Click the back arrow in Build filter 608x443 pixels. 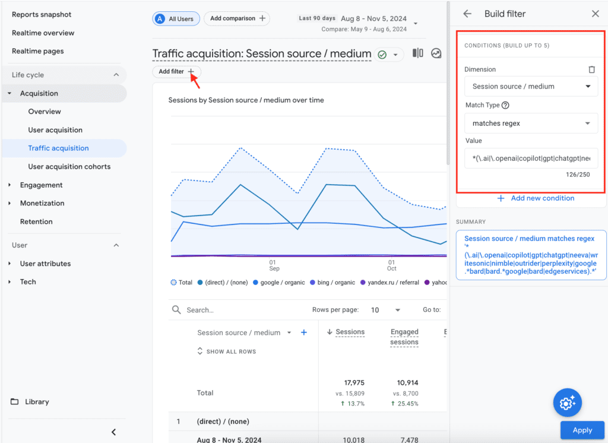tap(467, 14)
